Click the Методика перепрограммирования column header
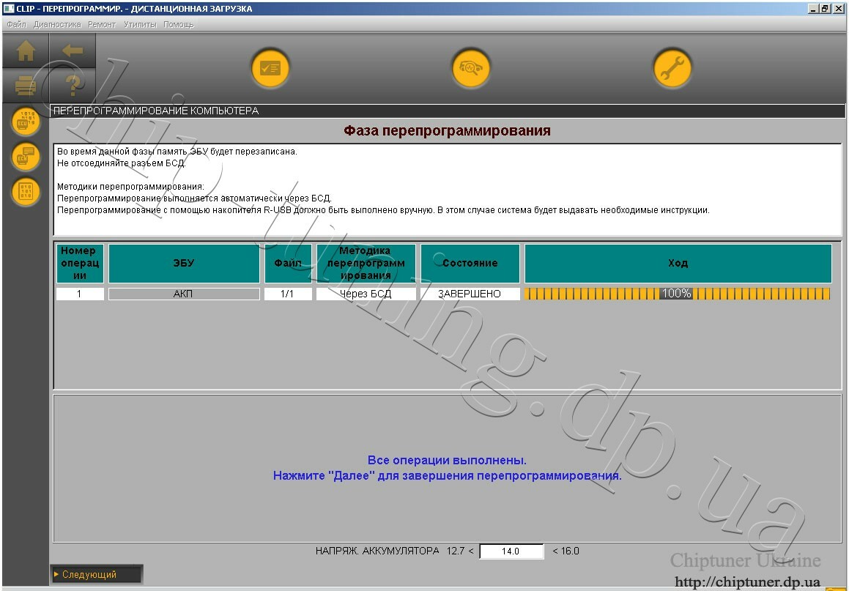The height and width of the screenshot is (591, 849). coord(366,263)
